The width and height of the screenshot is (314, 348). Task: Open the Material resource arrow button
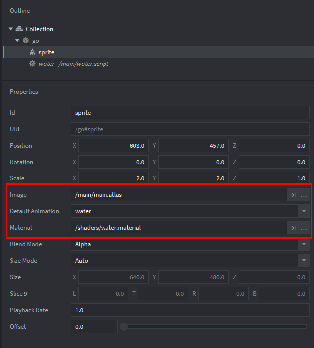[x=293, y=228]
